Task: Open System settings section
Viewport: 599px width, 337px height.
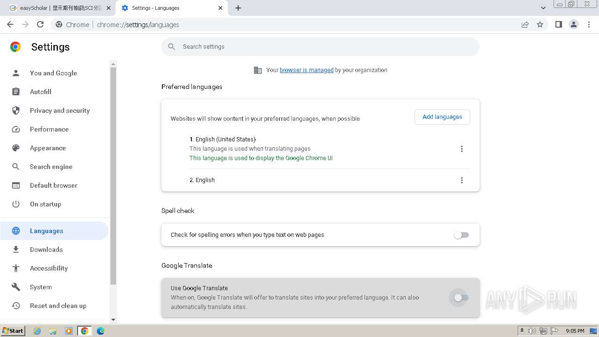Action: tap(41, 287)
